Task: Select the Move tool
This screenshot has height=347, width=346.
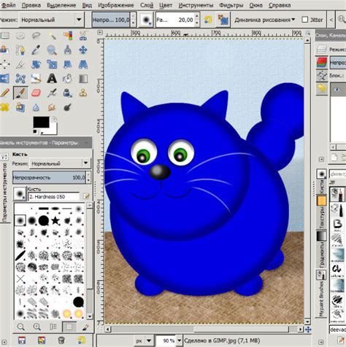Action: pos(83,50)
